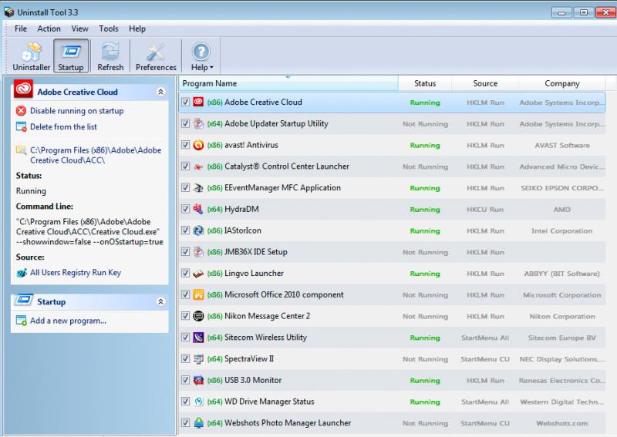Image resolution: width=617 pixels, height=437 pixels.
Task: Open the Adobe Creative Cloud ACC folder path
Action: 96,156
